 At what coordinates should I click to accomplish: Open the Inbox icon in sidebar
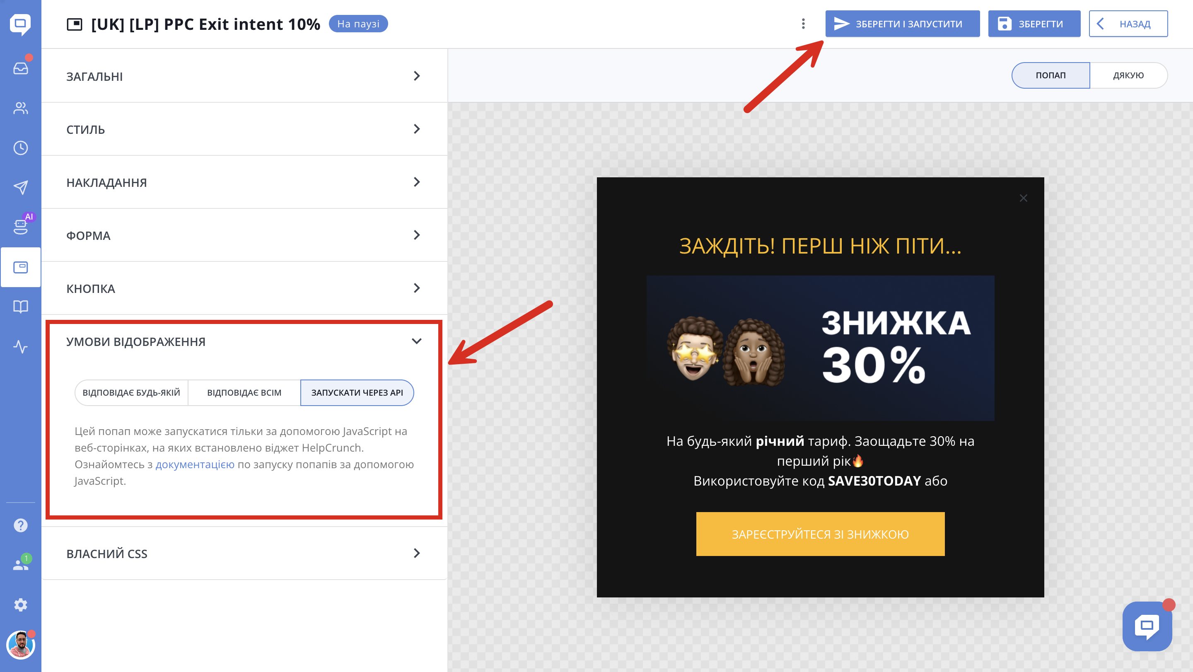click(20, 68)
